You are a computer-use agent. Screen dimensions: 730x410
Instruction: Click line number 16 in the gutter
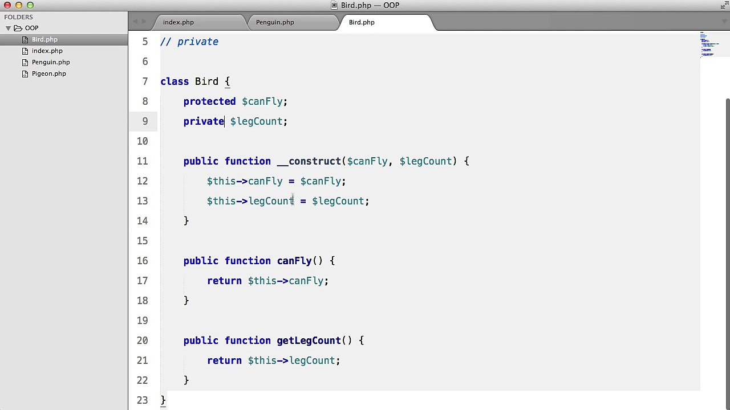143,261
